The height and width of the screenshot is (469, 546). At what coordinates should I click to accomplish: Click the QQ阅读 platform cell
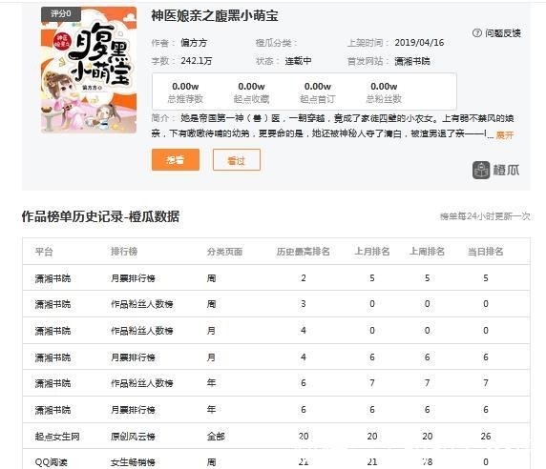[x=52, y=462]
